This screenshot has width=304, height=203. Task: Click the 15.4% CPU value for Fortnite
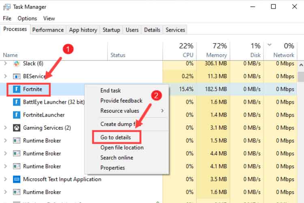click(x=186, y=89)
